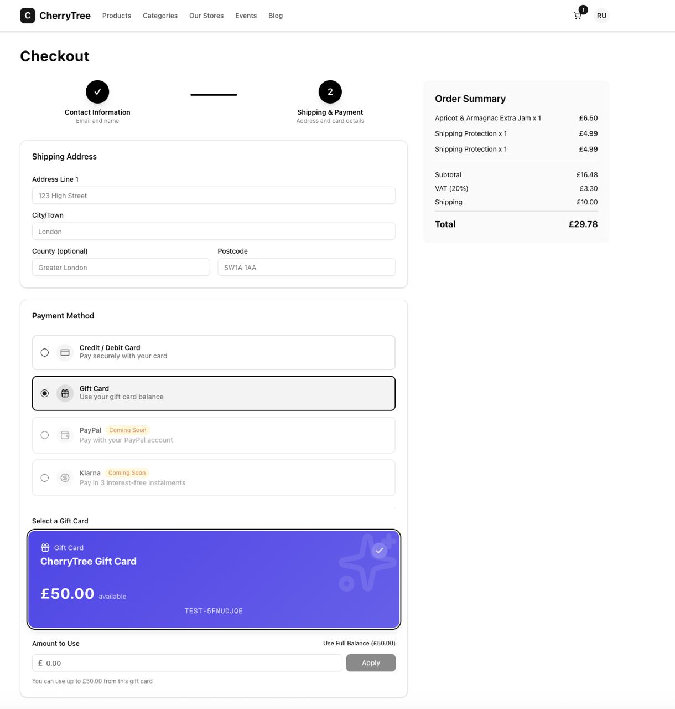
Task: Click the Amount to Use input field
Action: click(187, 662)
